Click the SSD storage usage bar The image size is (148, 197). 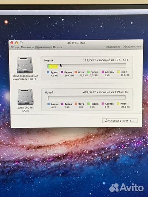[x=87, y=66]
